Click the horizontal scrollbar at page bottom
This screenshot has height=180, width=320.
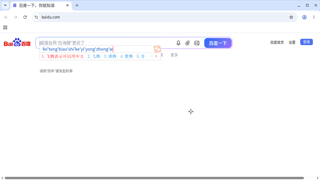(154, 178)
